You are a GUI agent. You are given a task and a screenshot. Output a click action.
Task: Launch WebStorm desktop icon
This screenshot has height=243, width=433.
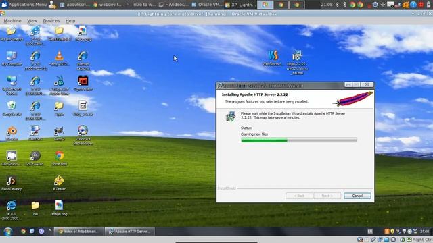tap(272, 58)
